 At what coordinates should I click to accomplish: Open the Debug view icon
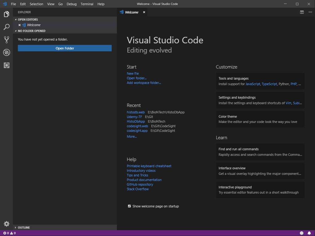6,53
